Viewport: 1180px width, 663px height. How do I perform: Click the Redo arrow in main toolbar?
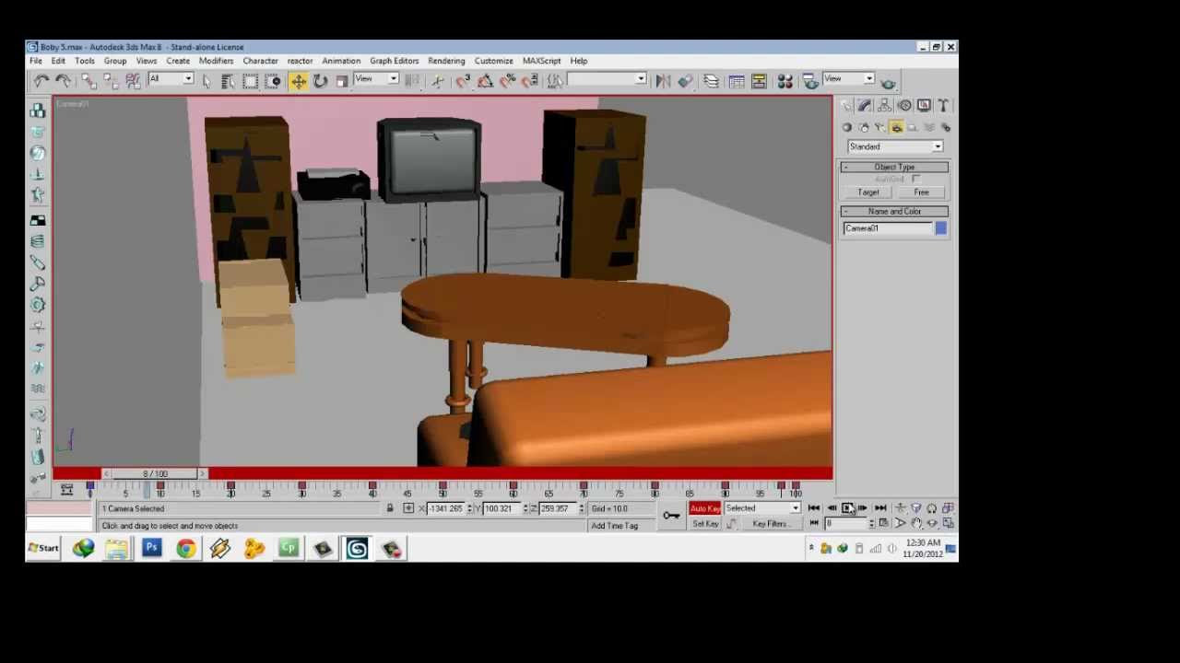coord(62,81)
